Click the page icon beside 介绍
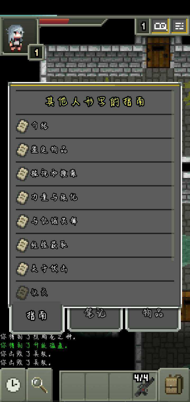The width and height of the screenshot is (190, 402). coord(22,126)
